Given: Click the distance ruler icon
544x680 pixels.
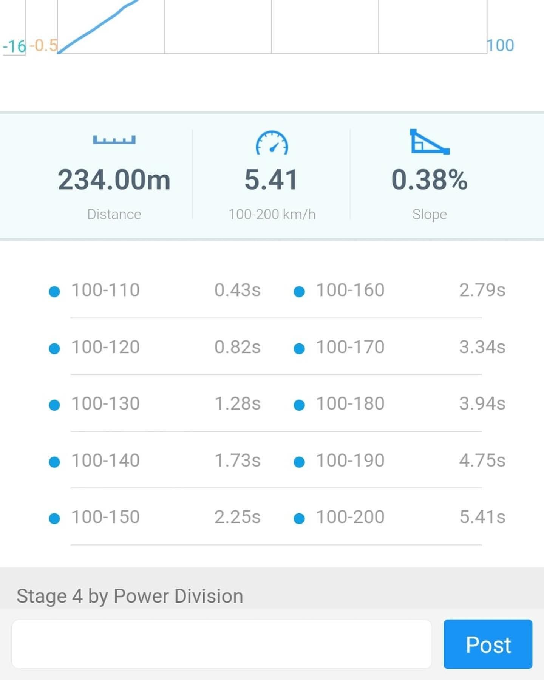Looking at the screenshot, I should coord(114,140).
